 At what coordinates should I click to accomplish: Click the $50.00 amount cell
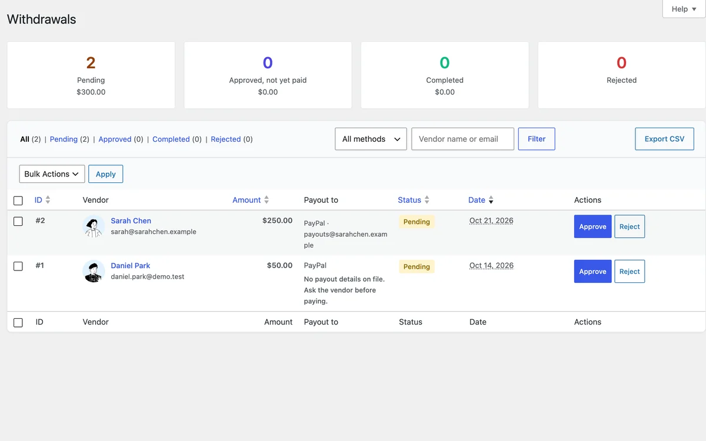[x=279, y=265]
